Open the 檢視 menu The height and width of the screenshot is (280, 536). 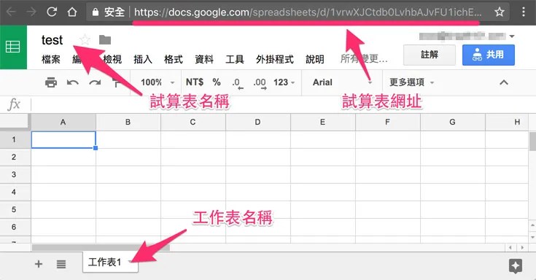pyautogui.click(x=112, y=60)
